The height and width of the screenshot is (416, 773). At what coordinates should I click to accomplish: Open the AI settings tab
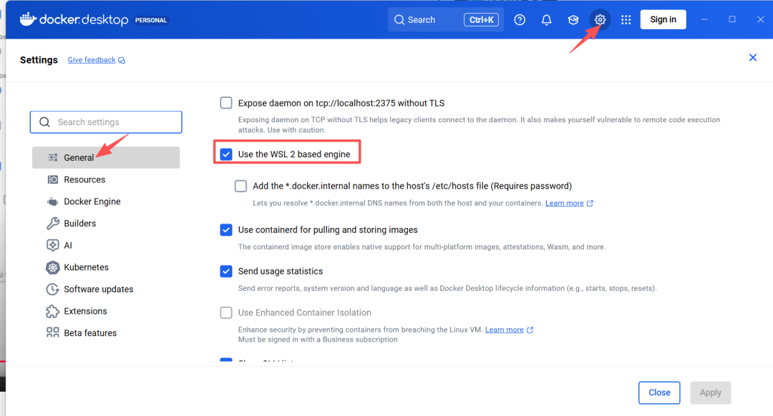pyautogui.click(x=106, y=245)
